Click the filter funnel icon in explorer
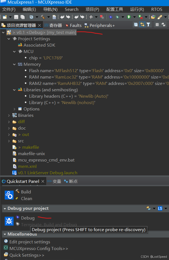169x260 pixels. (148, 25)
